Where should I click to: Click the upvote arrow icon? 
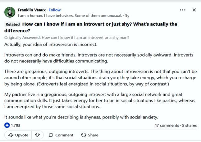(11, 135)
